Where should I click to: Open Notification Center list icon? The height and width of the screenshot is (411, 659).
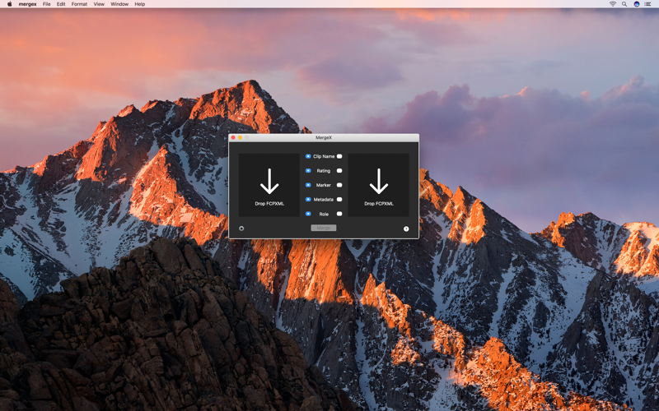[647, 4]
